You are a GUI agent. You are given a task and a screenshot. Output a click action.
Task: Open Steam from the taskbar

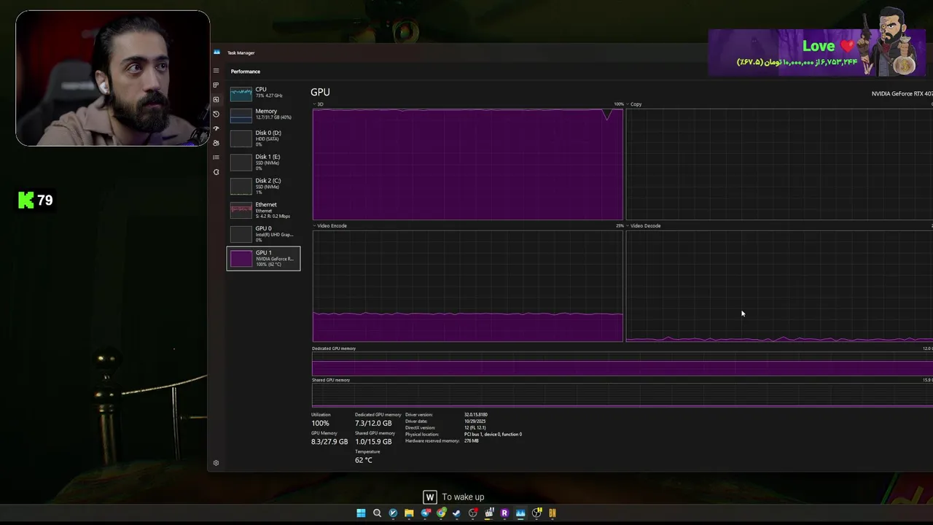coord(457,513)
